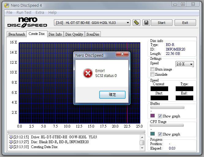The image size is (204, 157).
Task: Click the Exit button
Action: tap(185, 23)
